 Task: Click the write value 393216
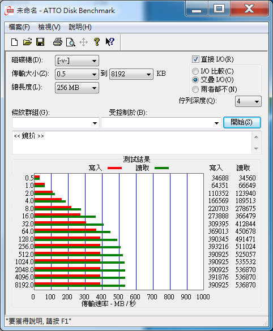pyautogui.click(x=218, y=247)
